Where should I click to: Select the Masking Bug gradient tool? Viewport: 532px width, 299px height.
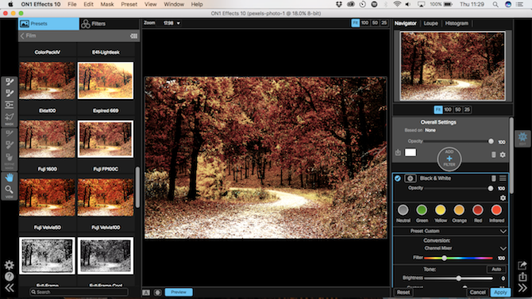coord(10,105)
